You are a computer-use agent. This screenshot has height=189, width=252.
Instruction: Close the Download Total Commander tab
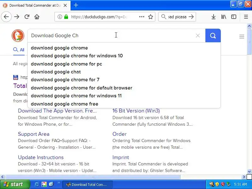(x=65, y=5)
